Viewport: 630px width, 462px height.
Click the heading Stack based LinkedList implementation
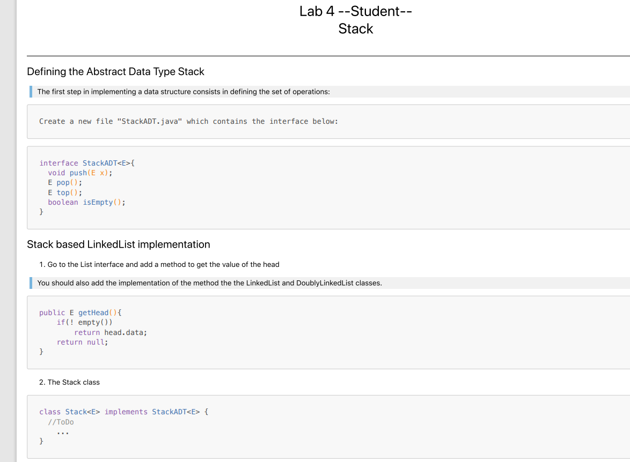[x=119, y=244]
